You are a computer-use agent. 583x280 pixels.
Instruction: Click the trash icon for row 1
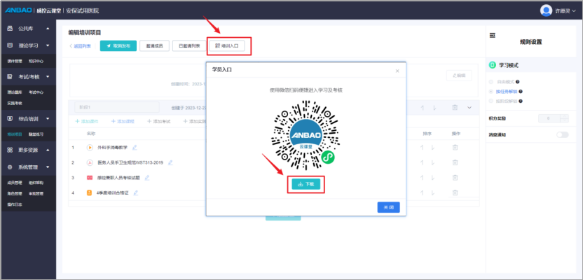(455, 148)
